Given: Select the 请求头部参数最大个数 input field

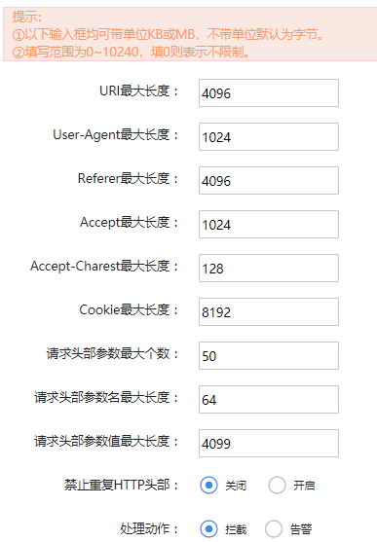Looking at the screenshot, I should click(x=269, y=356).
